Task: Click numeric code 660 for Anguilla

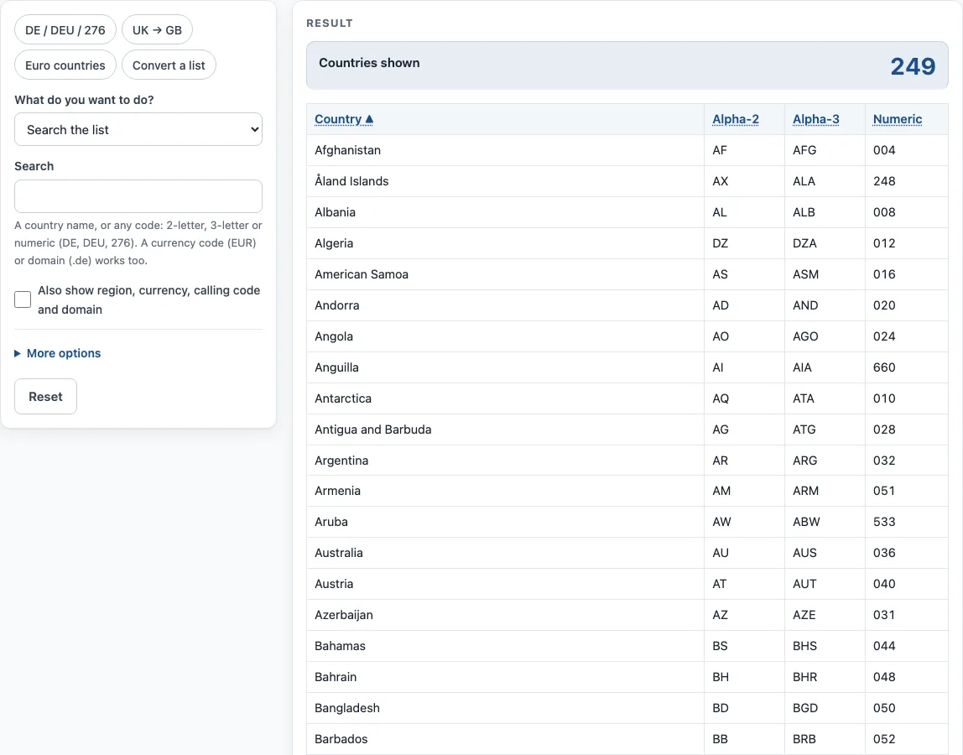Action: click(x=884, y=367)
